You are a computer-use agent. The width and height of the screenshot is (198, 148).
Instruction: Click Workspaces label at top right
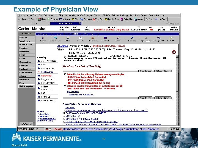(x=173, y=23)
